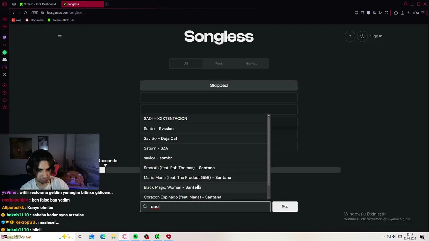This screenshot has height=241, width=429.
Task: Choose SAD! - XXXTENTACION suggestion
Action: pos(204,119)
